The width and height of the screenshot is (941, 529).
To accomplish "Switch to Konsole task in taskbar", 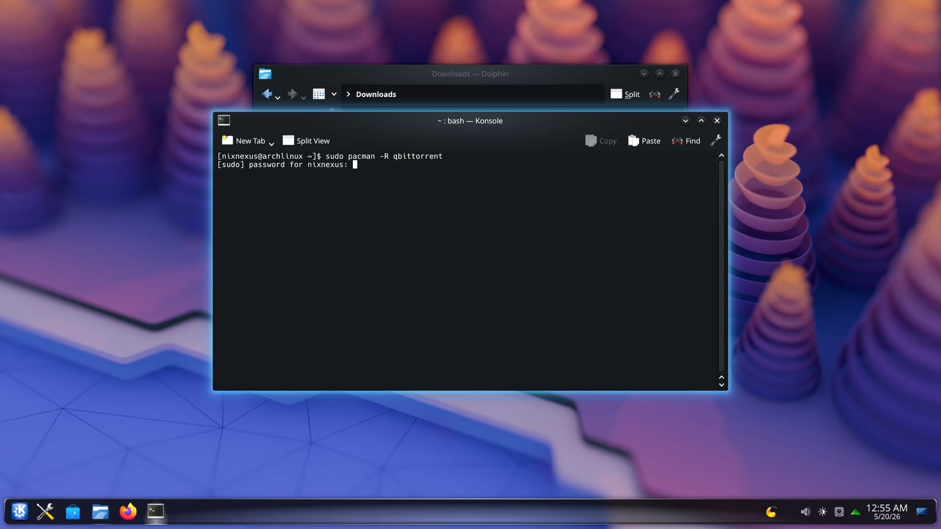I will (x=155, y=511).
